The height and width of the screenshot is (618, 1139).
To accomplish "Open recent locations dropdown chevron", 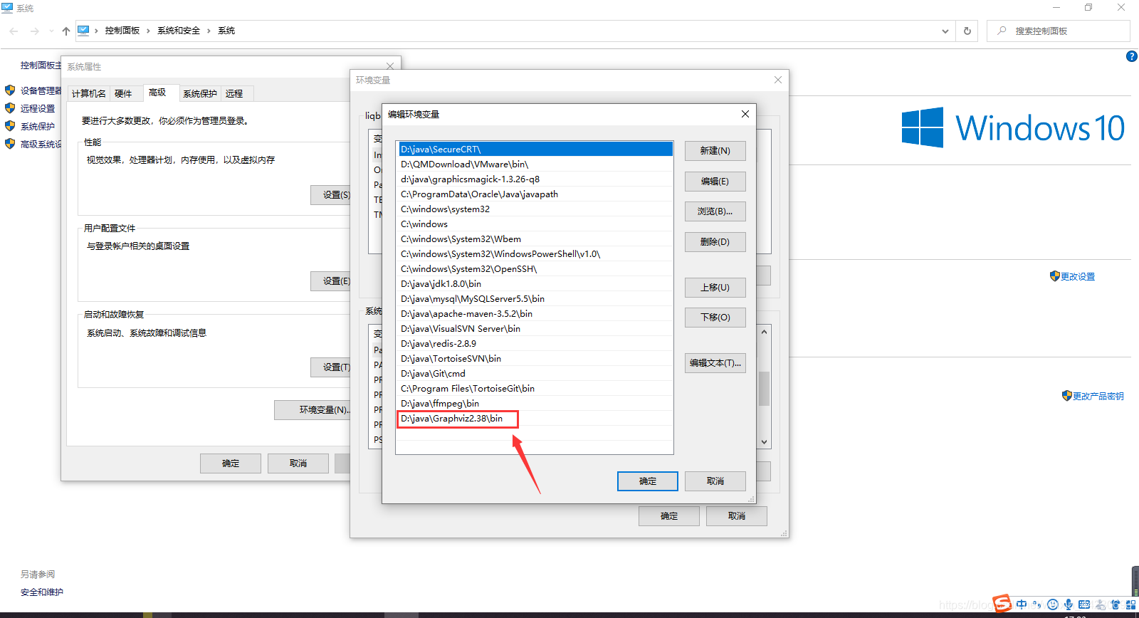I will (51, 31).
